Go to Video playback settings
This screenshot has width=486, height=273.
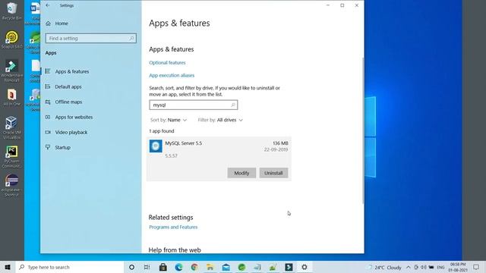pyautogui.click(x=71, y=132)
